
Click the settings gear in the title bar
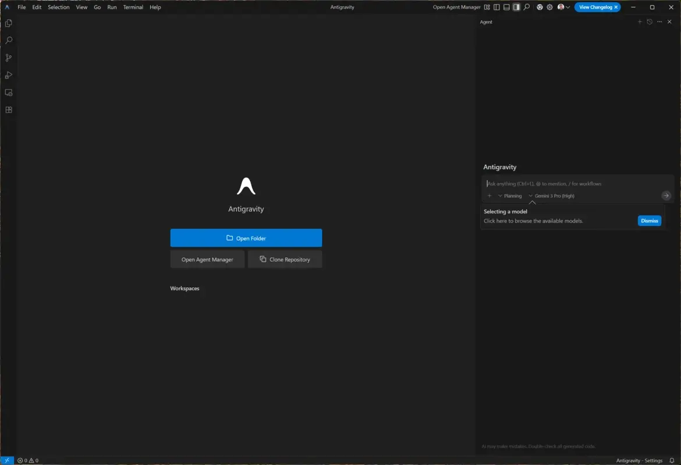(549, 7)
